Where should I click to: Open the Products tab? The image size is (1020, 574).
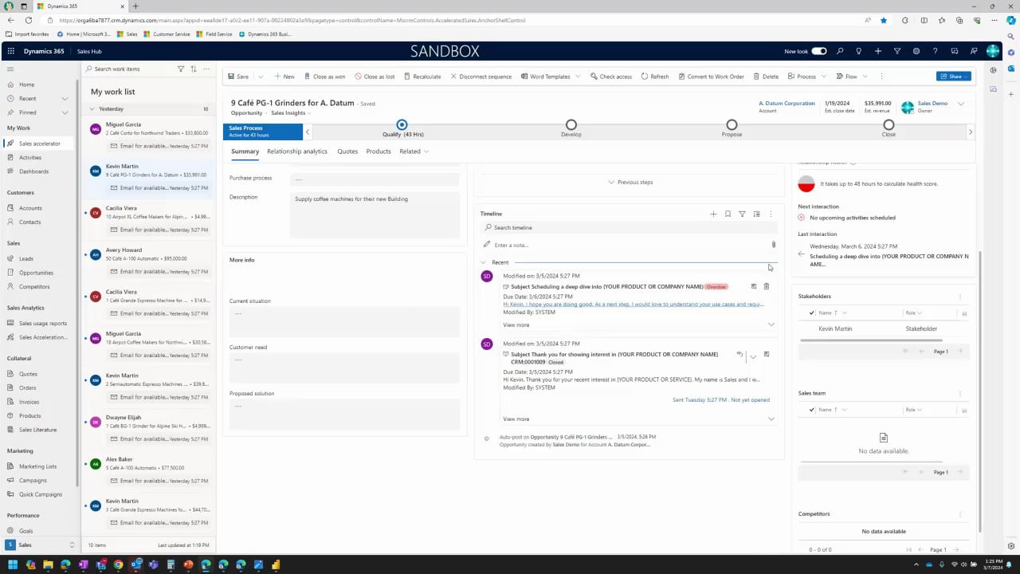click(378, 151)
